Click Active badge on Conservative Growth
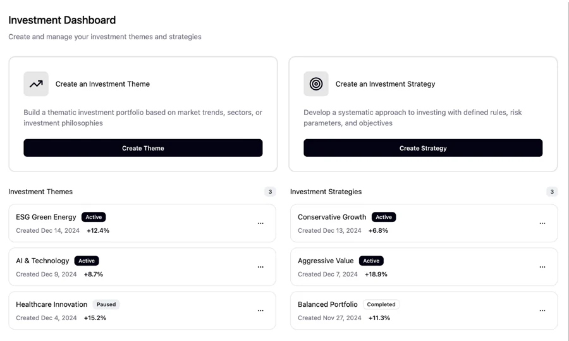 pyautogui.click(x=384, y=217)
